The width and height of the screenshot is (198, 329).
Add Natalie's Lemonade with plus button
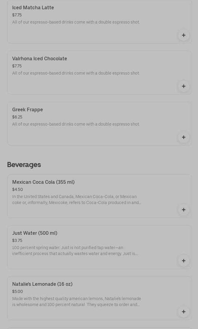[x=183, y=312]
